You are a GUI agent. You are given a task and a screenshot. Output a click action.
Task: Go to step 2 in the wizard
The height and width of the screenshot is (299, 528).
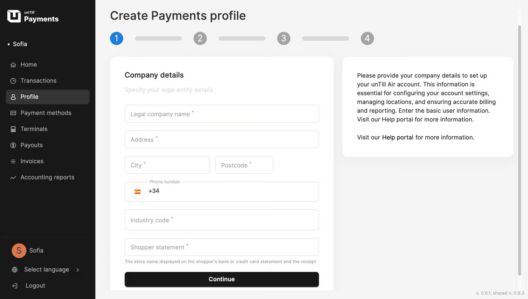[x=200, y=39]
